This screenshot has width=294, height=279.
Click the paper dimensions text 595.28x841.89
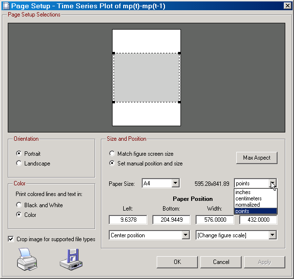[x=212, y=183]
